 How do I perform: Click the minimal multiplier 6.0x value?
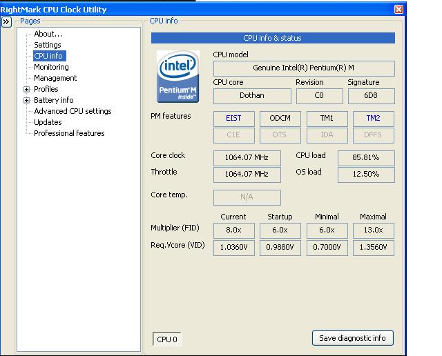tap(327, 230)
